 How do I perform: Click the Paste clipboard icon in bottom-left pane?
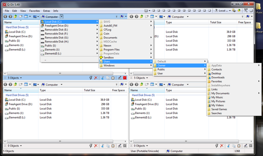click(113, 145)
